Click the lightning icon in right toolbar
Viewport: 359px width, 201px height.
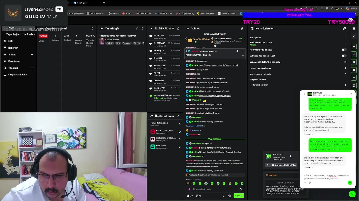pyautogui.click(x=354, y=54)
